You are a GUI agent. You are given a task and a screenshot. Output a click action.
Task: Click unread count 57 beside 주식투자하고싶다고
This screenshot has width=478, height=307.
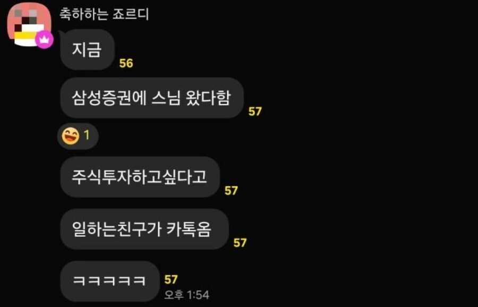[231, 191]
